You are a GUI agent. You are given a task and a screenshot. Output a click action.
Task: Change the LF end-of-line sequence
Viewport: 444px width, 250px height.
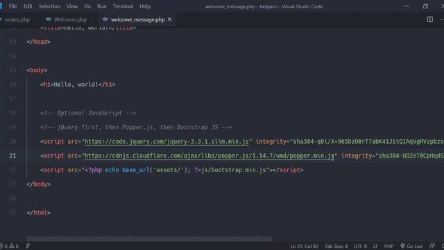375,247
